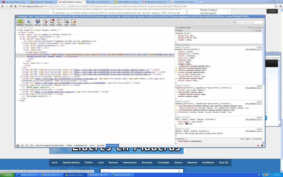Open the Chrome wrench menu
Viewport: 283px width, 177px height.
click(280, 6)
